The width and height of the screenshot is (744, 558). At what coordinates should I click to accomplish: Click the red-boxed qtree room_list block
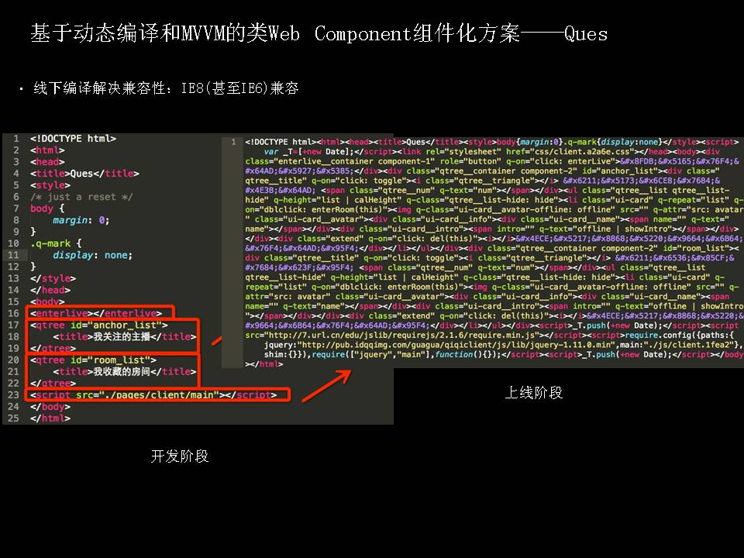(x=112, y=371)
